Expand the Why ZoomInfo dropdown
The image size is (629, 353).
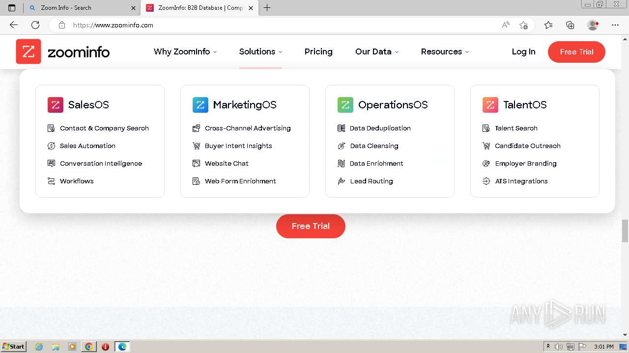185,51
